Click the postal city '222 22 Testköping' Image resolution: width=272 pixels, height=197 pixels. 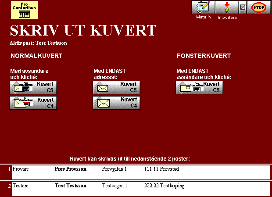164,186
